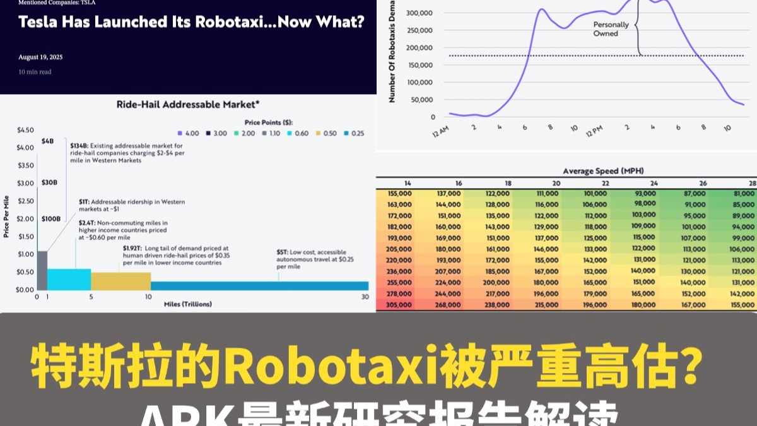Select the '$0.00' price axis label
Image resolution: width=757 pixels, height=426 pixels.
tap(25, 290)
